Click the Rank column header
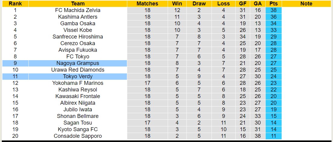Screen dimensions: 333x142 15,4
